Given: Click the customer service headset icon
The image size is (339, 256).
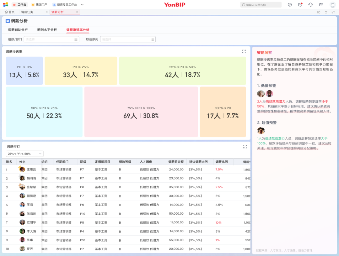Looking at the screenshot, I should 310,5.
